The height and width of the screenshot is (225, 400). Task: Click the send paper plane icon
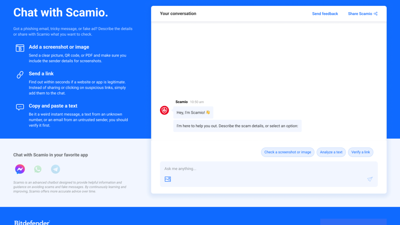pos(370,179)
